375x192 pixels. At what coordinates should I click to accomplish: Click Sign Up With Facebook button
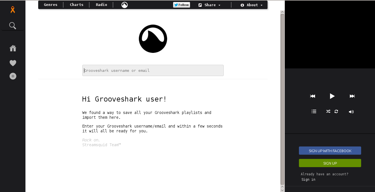pyautogui.click(x=330, y=151)
